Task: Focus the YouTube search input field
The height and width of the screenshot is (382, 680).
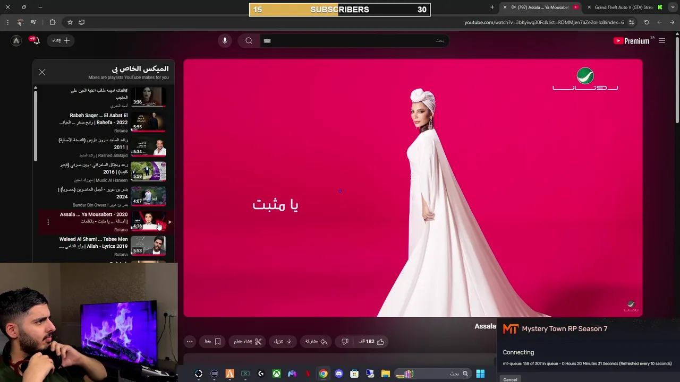Action: 354,40
